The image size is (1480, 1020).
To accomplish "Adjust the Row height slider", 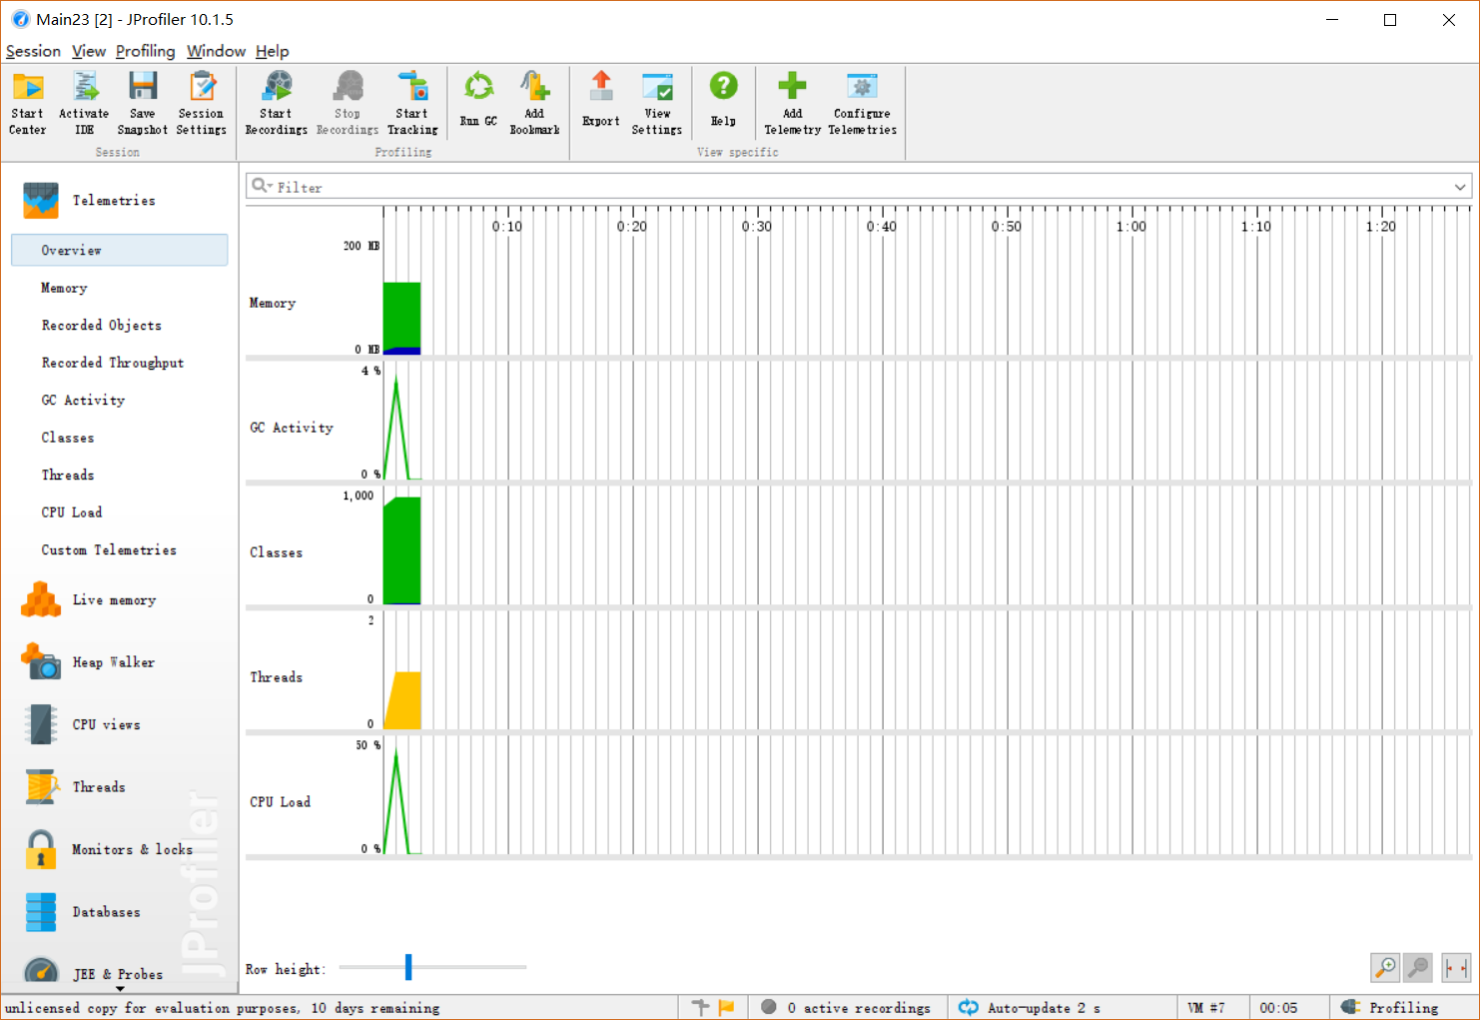I will pyautogui.click(x=408, y=967).
